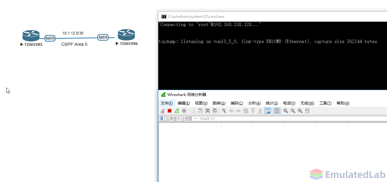387x182 pixels.
Task: Open the 文件(F) menu
Action: coord(167,103)
